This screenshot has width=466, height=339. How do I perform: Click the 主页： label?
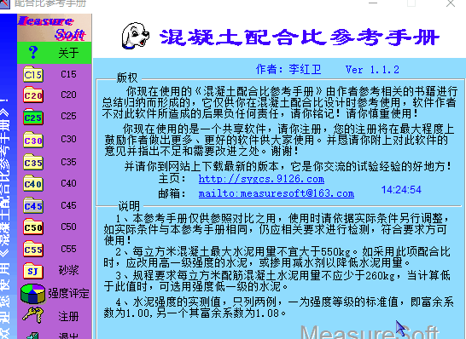coord(172,179)
